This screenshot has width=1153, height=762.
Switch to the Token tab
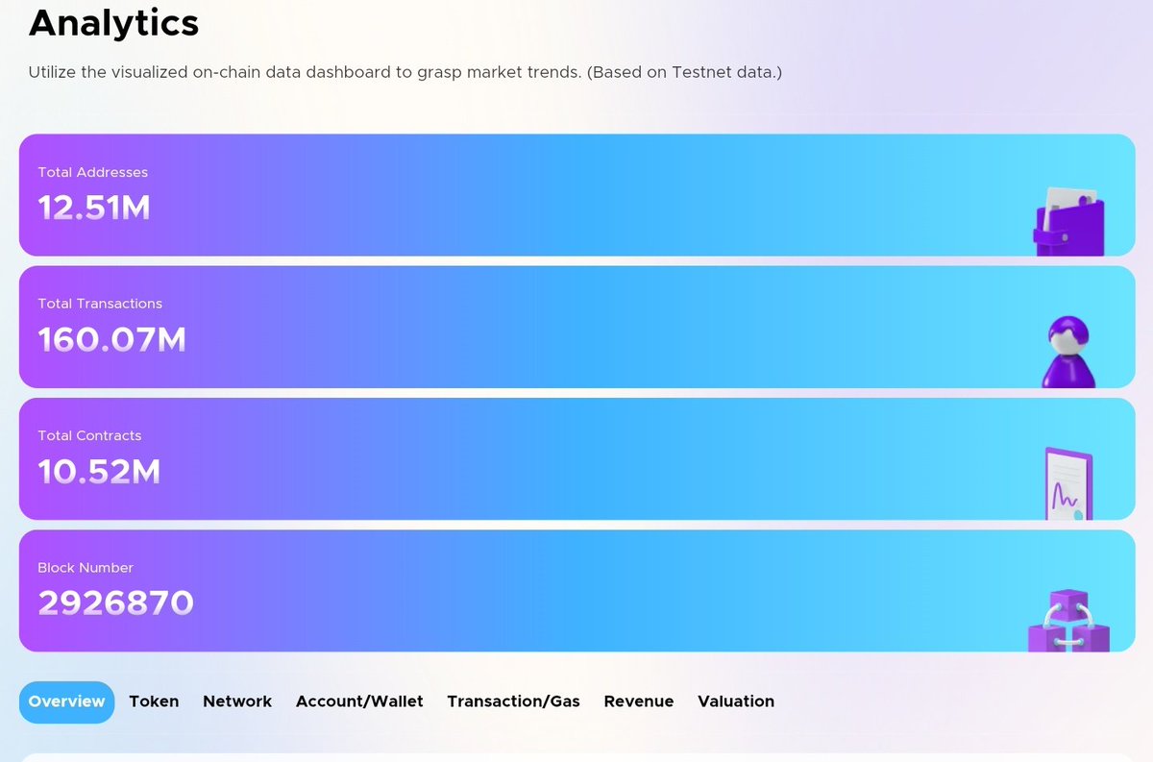tap(154, 701)
